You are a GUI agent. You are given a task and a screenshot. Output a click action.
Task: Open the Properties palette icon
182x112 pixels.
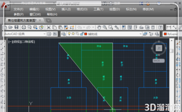124,28
